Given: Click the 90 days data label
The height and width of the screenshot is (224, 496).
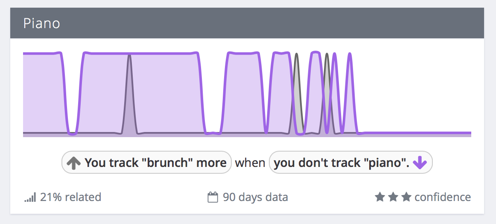Looking at the screenshot, I should point(255,197).
